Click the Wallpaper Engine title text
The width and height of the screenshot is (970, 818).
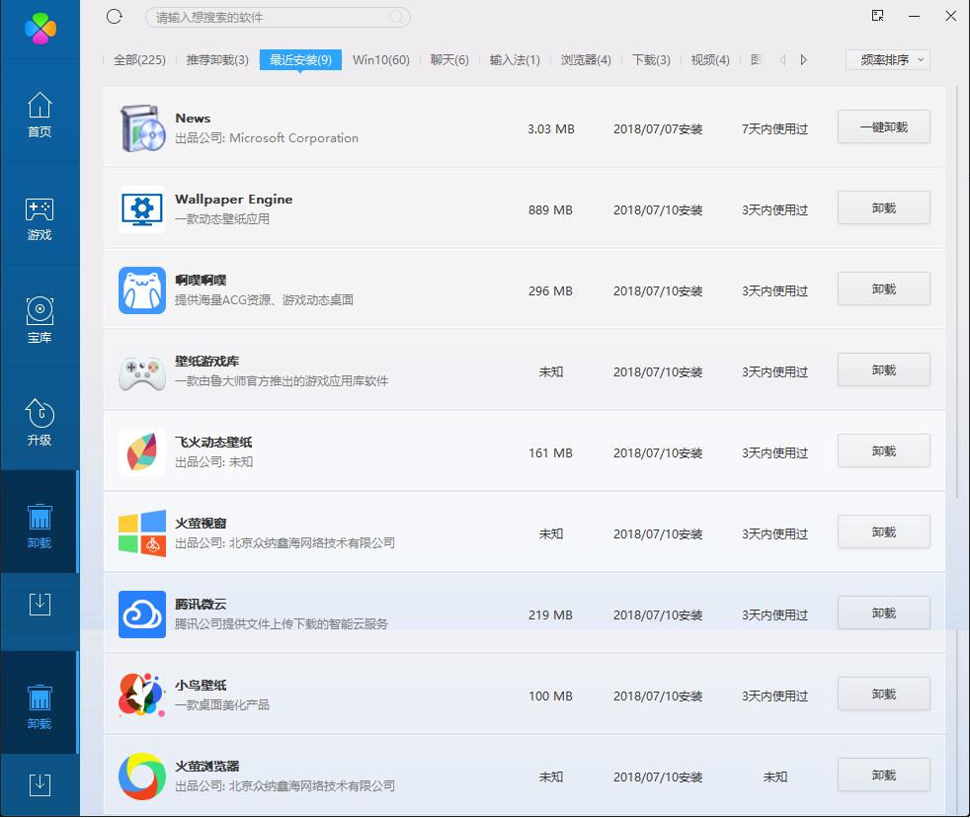[234, 200]
